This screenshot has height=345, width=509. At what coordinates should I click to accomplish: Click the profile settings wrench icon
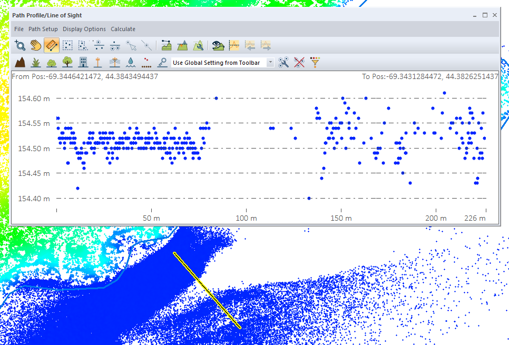[283, 63]
